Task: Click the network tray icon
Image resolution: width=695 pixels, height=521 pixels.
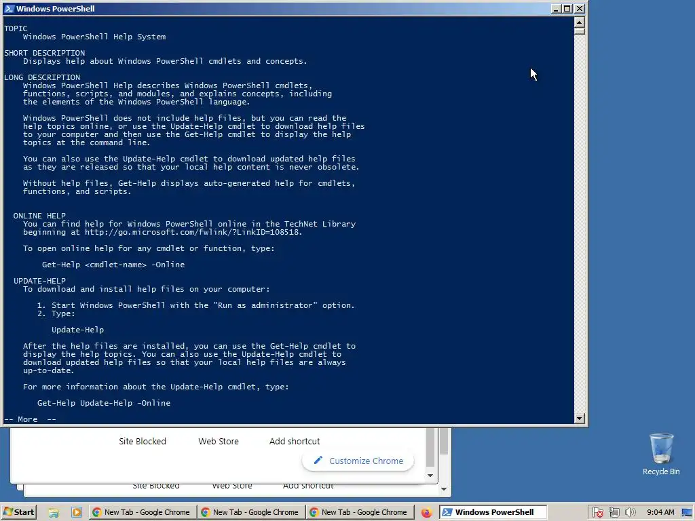Action: click(614, 513)
